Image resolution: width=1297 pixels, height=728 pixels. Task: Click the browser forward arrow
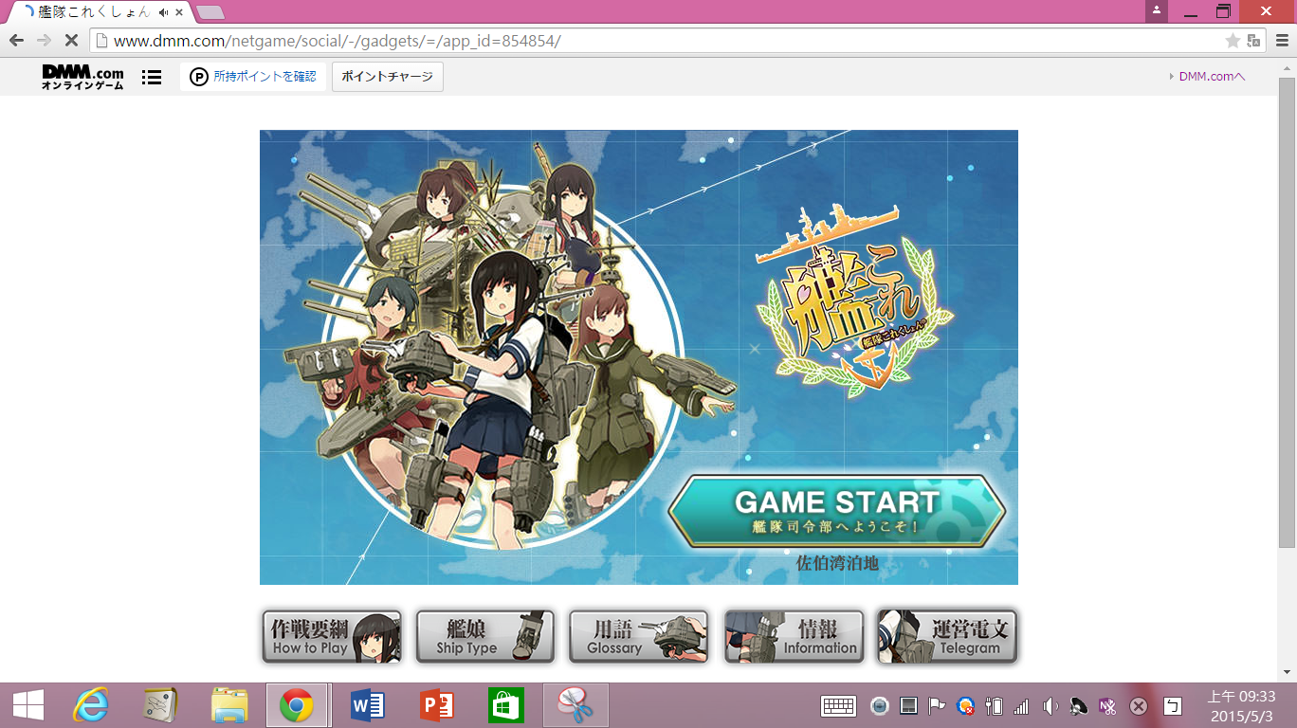point(44,41)
